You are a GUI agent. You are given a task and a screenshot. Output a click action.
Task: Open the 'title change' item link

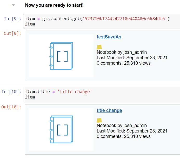[x=109, y=110]
